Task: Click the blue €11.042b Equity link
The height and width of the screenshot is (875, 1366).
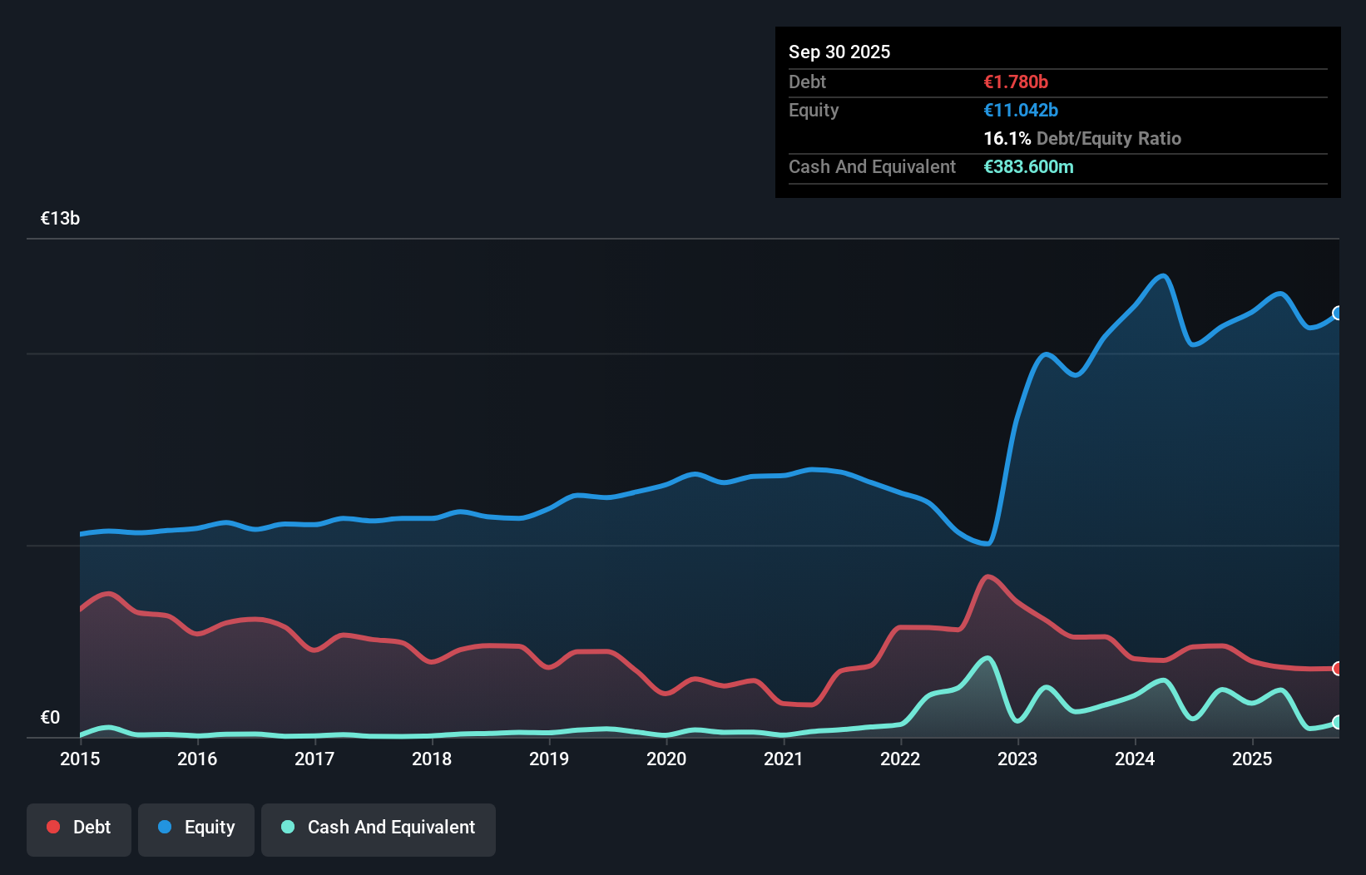Action: (1021, 110)
